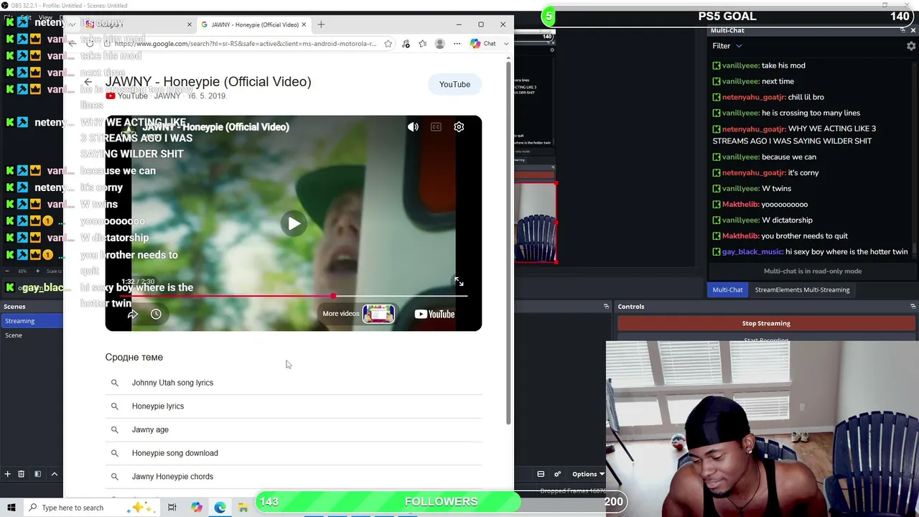Open the Filter dropdown in Multi-Chat
The width and height of the screenshot is (919, 517).
(727, 46)
